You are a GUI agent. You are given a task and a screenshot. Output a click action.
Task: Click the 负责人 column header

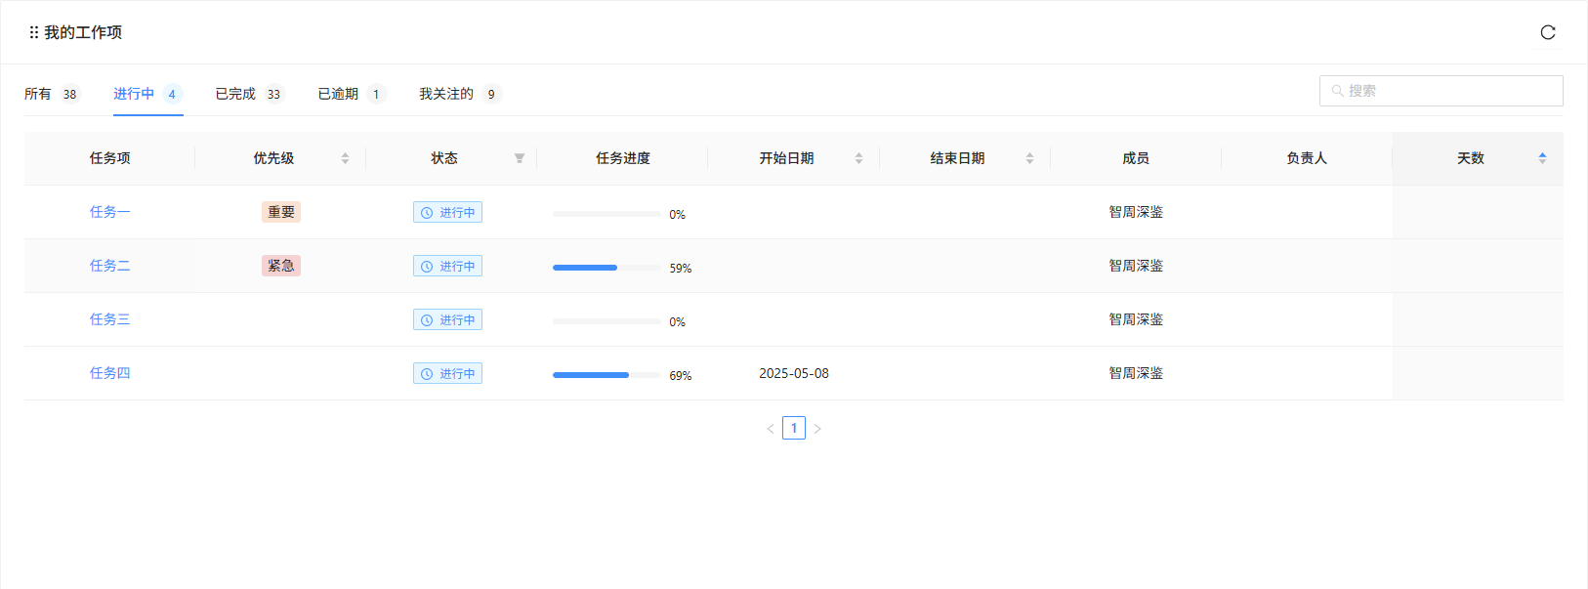[1307, 158]
